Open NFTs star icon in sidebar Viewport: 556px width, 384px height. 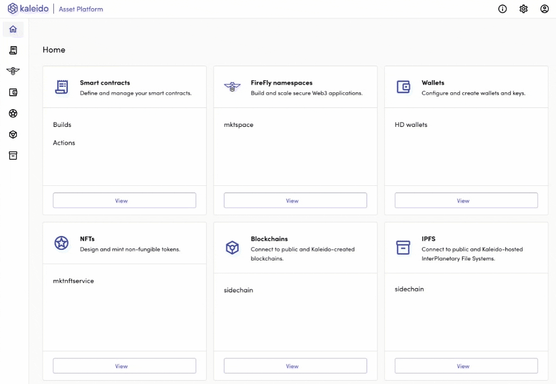[x=13, y=114]
